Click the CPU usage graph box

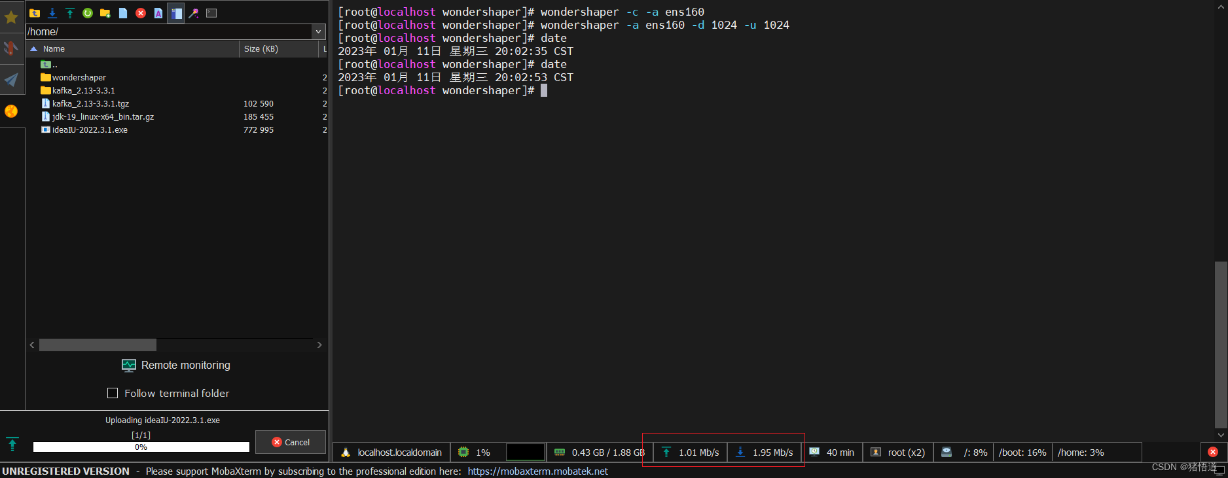point(526,452)
